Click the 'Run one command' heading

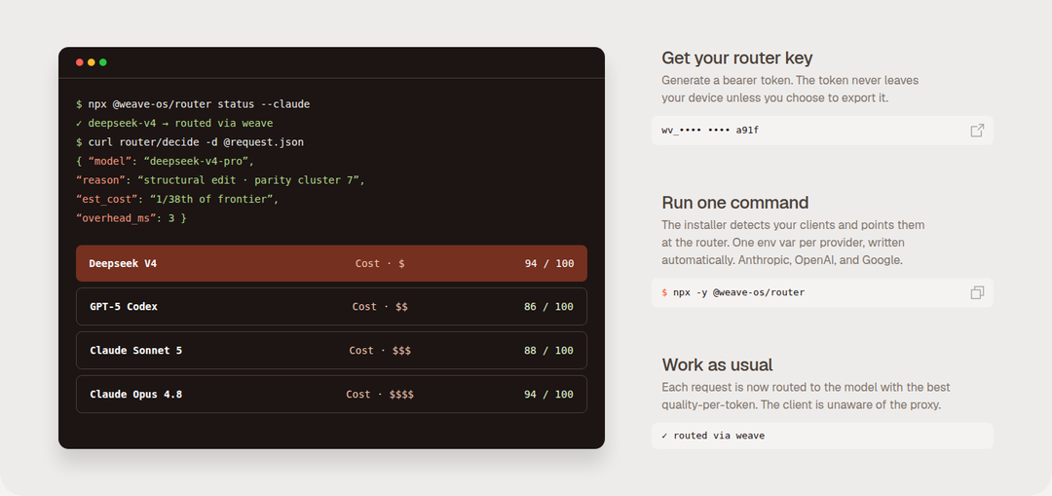click(x=734, y=203)
